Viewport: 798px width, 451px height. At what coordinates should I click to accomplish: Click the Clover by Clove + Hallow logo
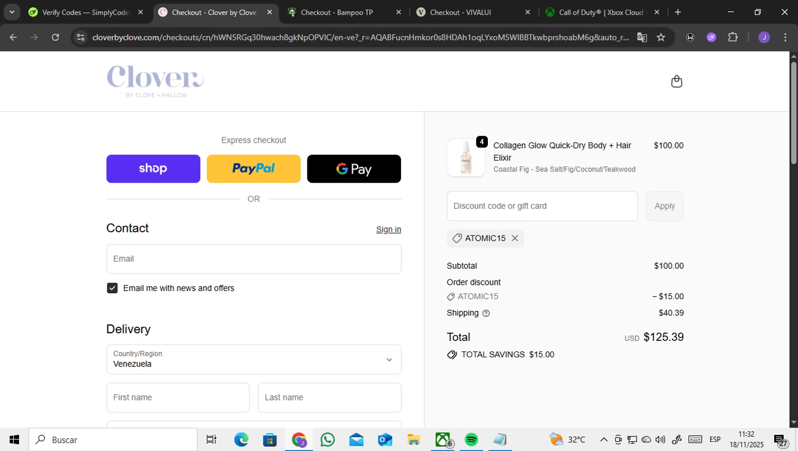pos(155,81)
